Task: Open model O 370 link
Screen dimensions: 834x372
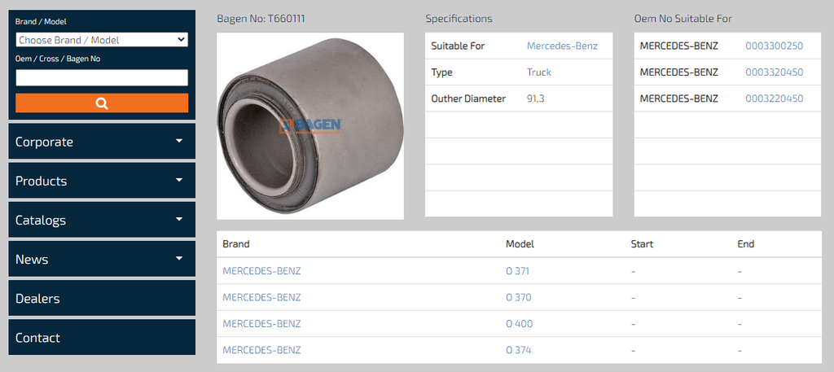Action: tap(519, 298)
